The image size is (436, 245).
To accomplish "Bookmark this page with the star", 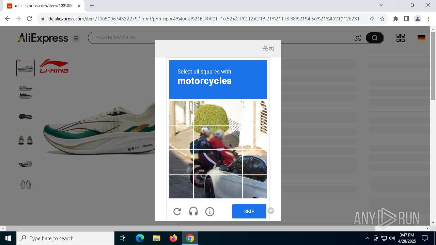I will (382, 19).
